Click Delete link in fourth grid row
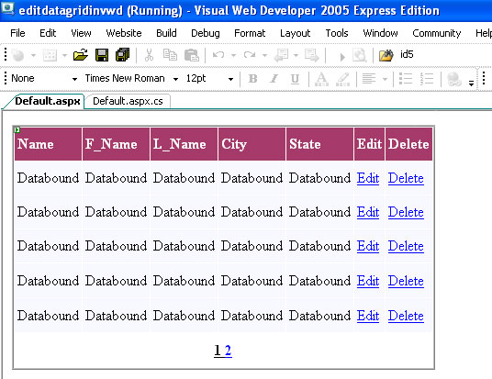Screen dimensions: 492x379 pos(406,281)
